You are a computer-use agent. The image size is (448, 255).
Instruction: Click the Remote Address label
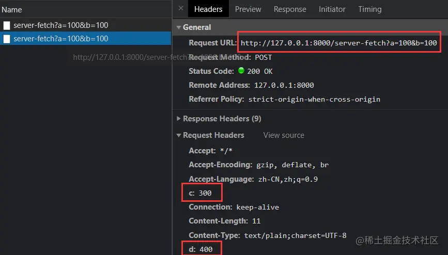tap(219, 85)
